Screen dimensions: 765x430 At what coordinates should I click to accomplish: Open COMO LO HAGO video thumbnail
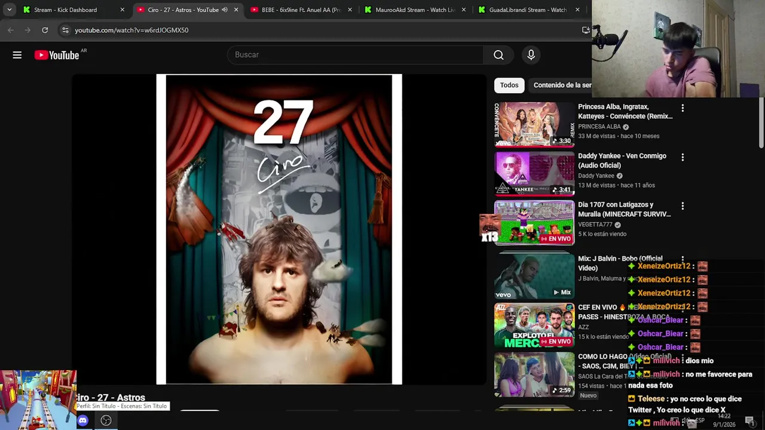click(x=534, y=374)
